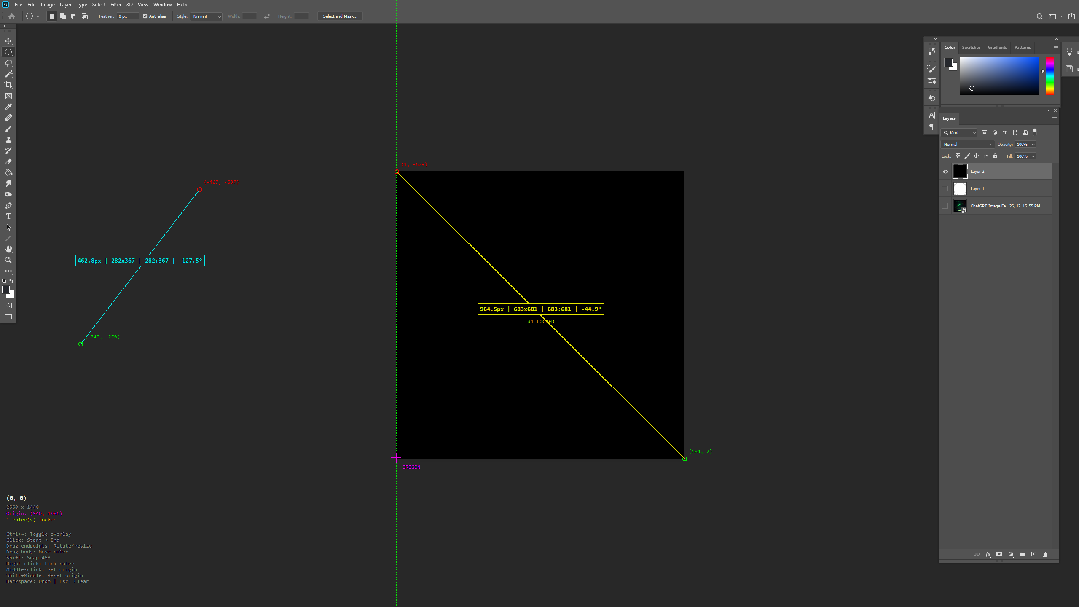Switch to the Swatches tab
Image resolution: width=1079 pixels, height=607 pixels.
click(x=971, y=48)
